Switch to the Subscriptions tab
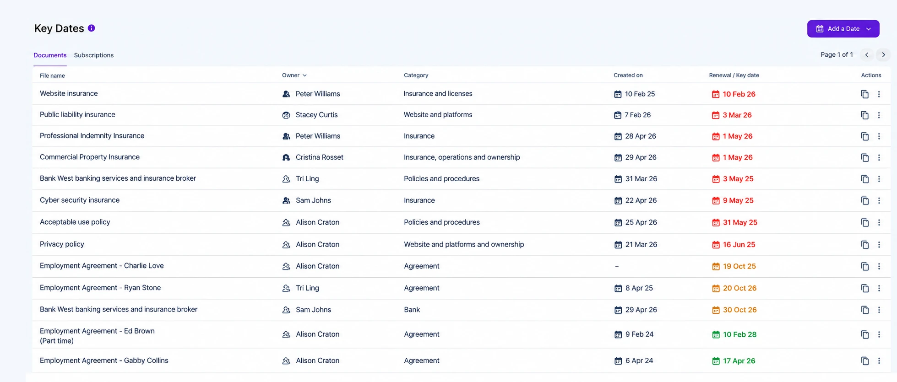 [x=94, y=55]
